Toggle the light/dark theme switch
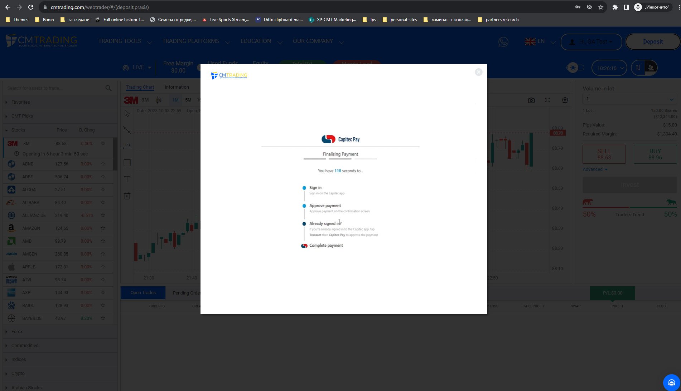 coord(576,68)
